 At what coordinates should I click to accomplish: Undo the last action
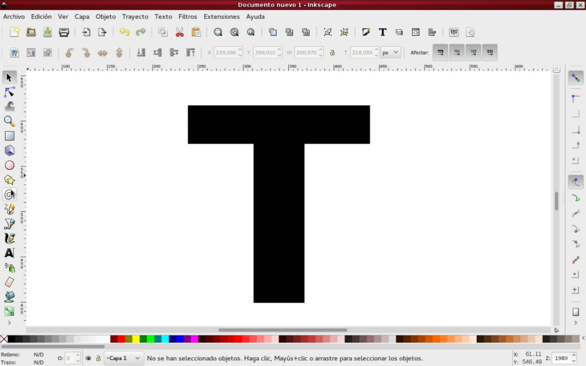(x=124, y=32)
